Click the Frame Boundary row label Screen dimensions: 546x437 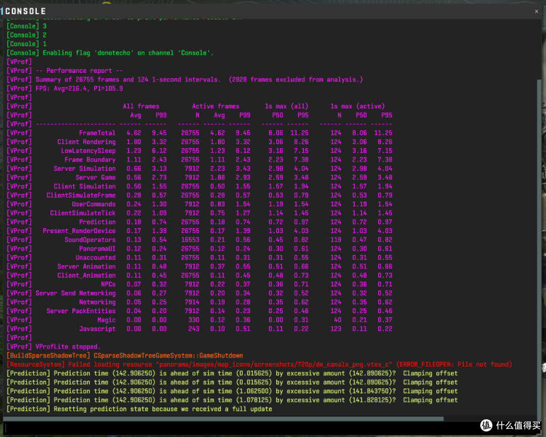90,160
